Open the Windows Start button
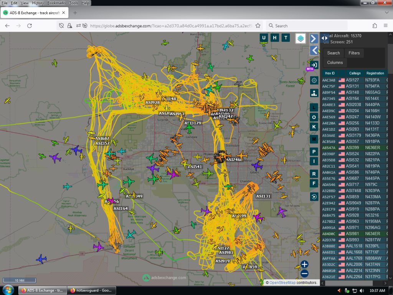Viewport: 393px width, 295px height. pyautogui.click(x=8, y=290)
